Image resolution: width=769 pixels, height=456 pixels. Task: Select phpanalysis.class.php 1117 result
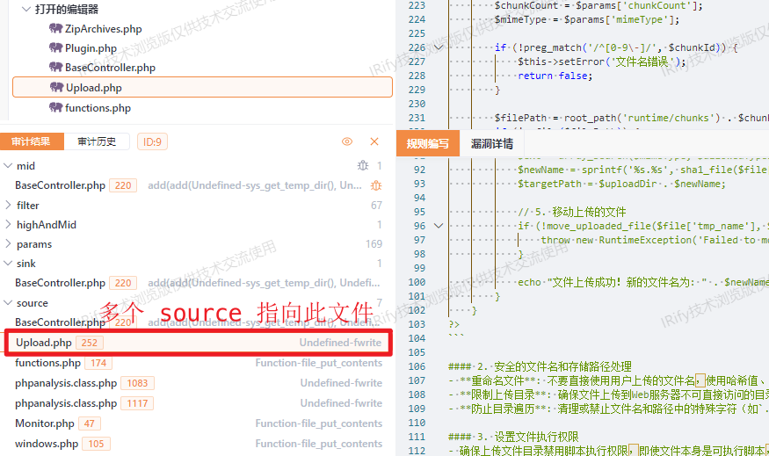coord(196,403)
